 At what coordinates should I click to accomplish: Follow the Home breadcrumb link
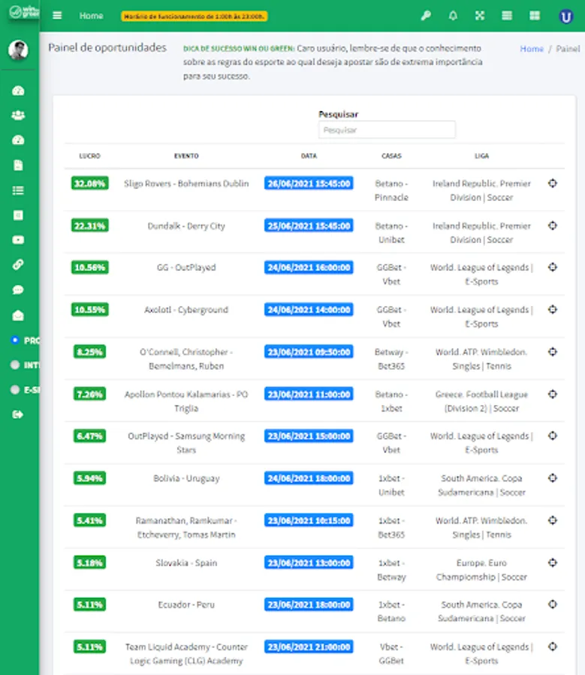pyautogui.click(x=532, y=49)
